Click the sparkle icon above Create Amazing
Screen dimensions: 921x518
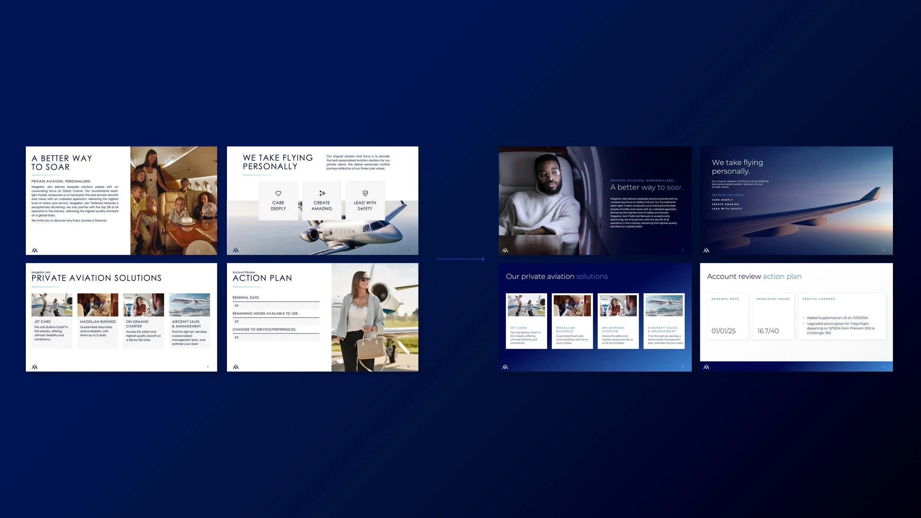coord(322,193)
